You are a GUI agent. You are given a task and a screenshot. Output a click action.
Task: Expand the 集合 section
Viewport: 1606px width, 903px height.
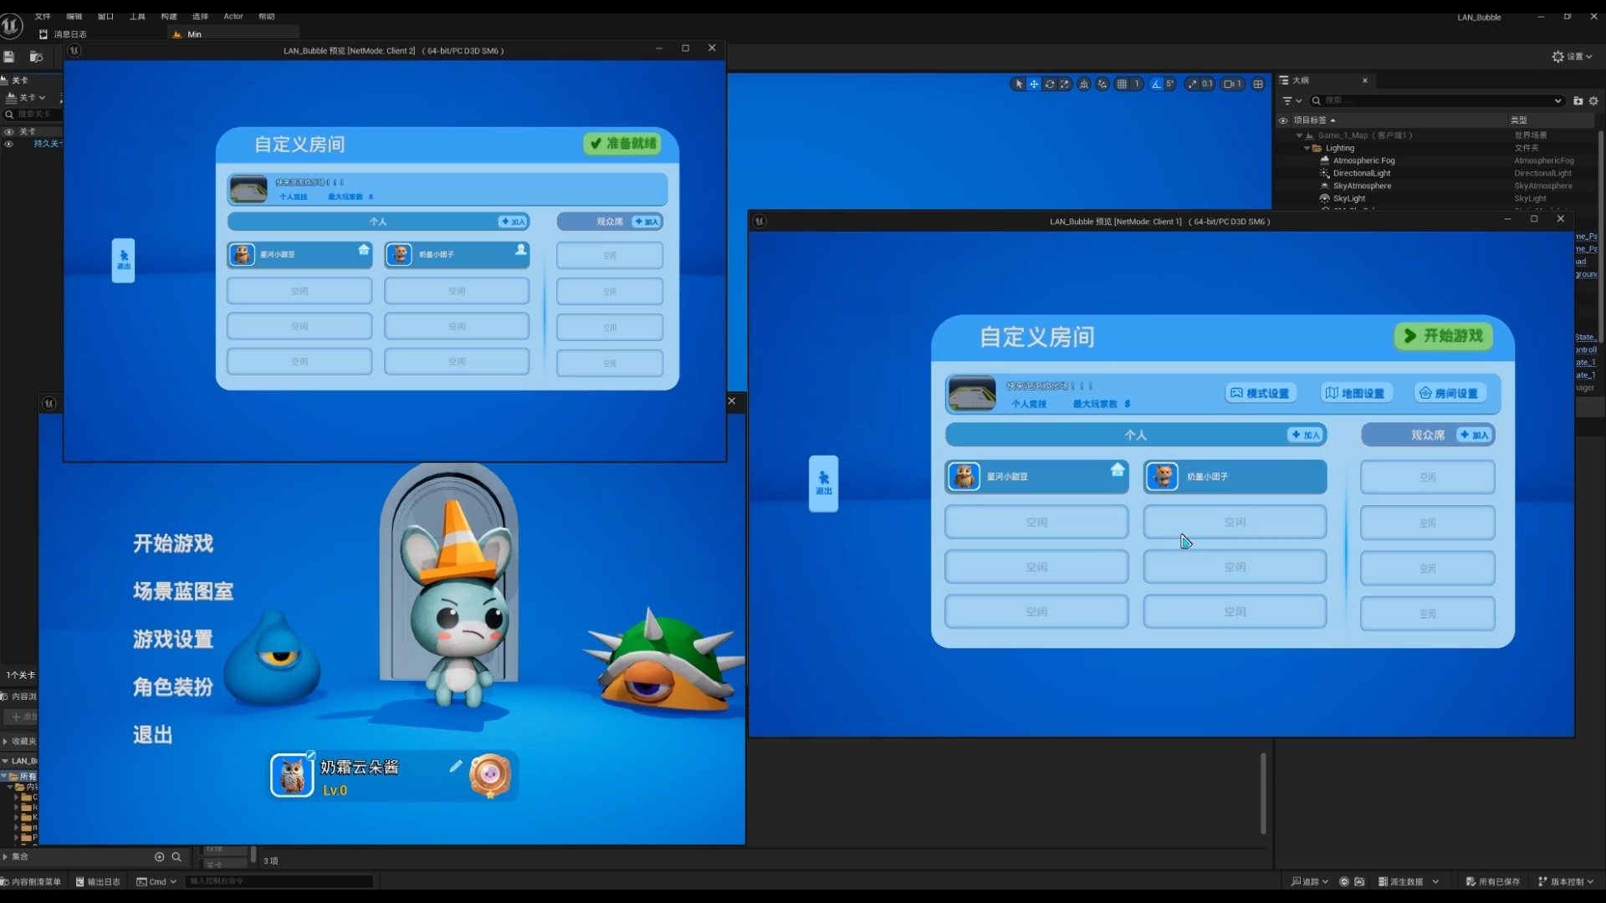click(5, 857)
